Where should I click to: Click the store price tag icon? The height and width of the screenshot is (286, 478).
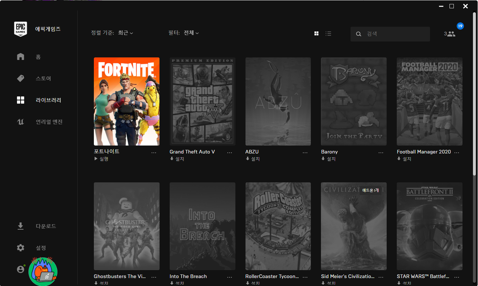(21, 78)
